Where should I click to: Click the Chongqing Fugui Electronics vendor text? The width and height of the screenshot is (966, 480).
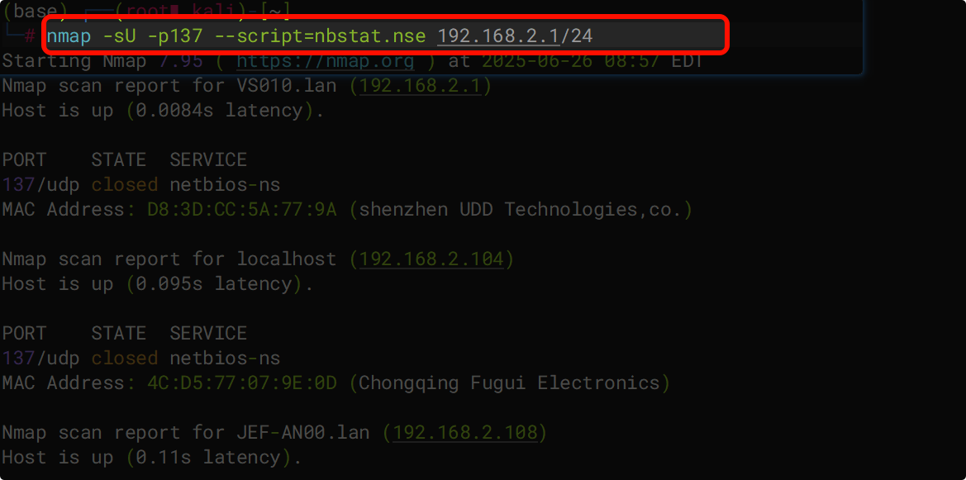[509, 383]
